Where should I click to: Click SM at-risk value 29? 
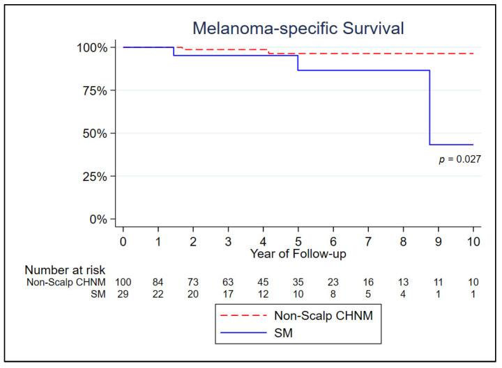[x=123, y=294]
